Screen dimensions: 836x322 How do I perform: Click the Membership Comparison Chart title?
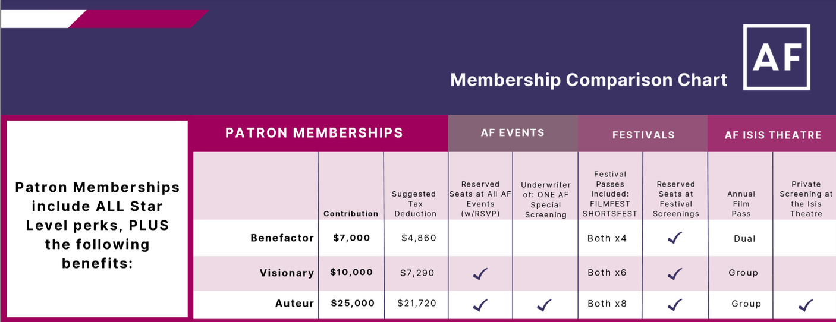588,80
